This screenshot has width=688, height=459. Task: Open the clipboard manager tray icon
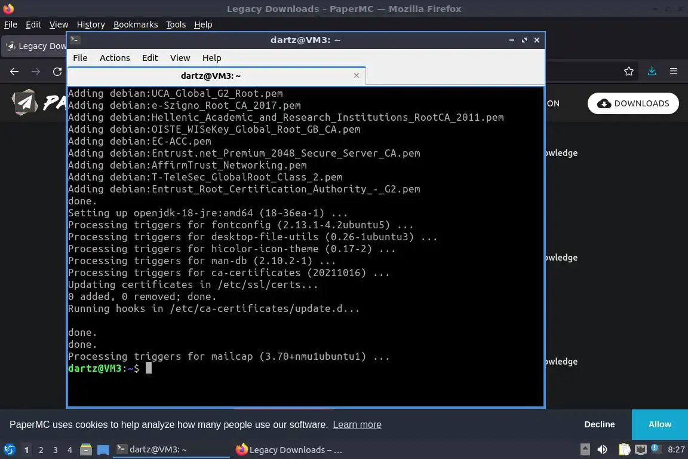pyautogui.click(x=624, y=449)
